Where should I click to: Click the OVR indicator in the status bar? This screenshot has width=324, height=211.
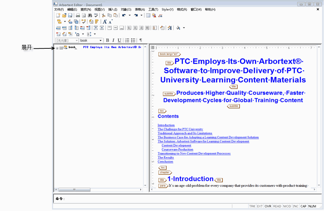(x=268, y=206)
